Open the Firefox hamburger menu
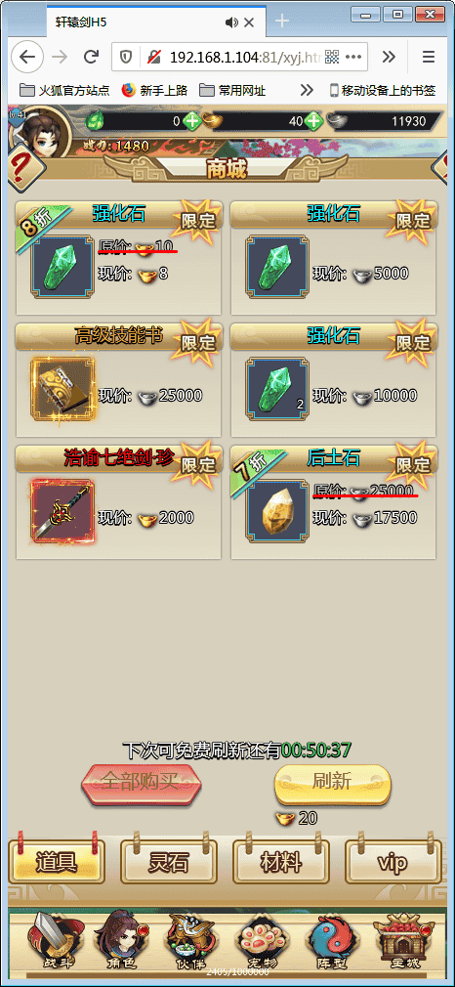 [429, 58]
